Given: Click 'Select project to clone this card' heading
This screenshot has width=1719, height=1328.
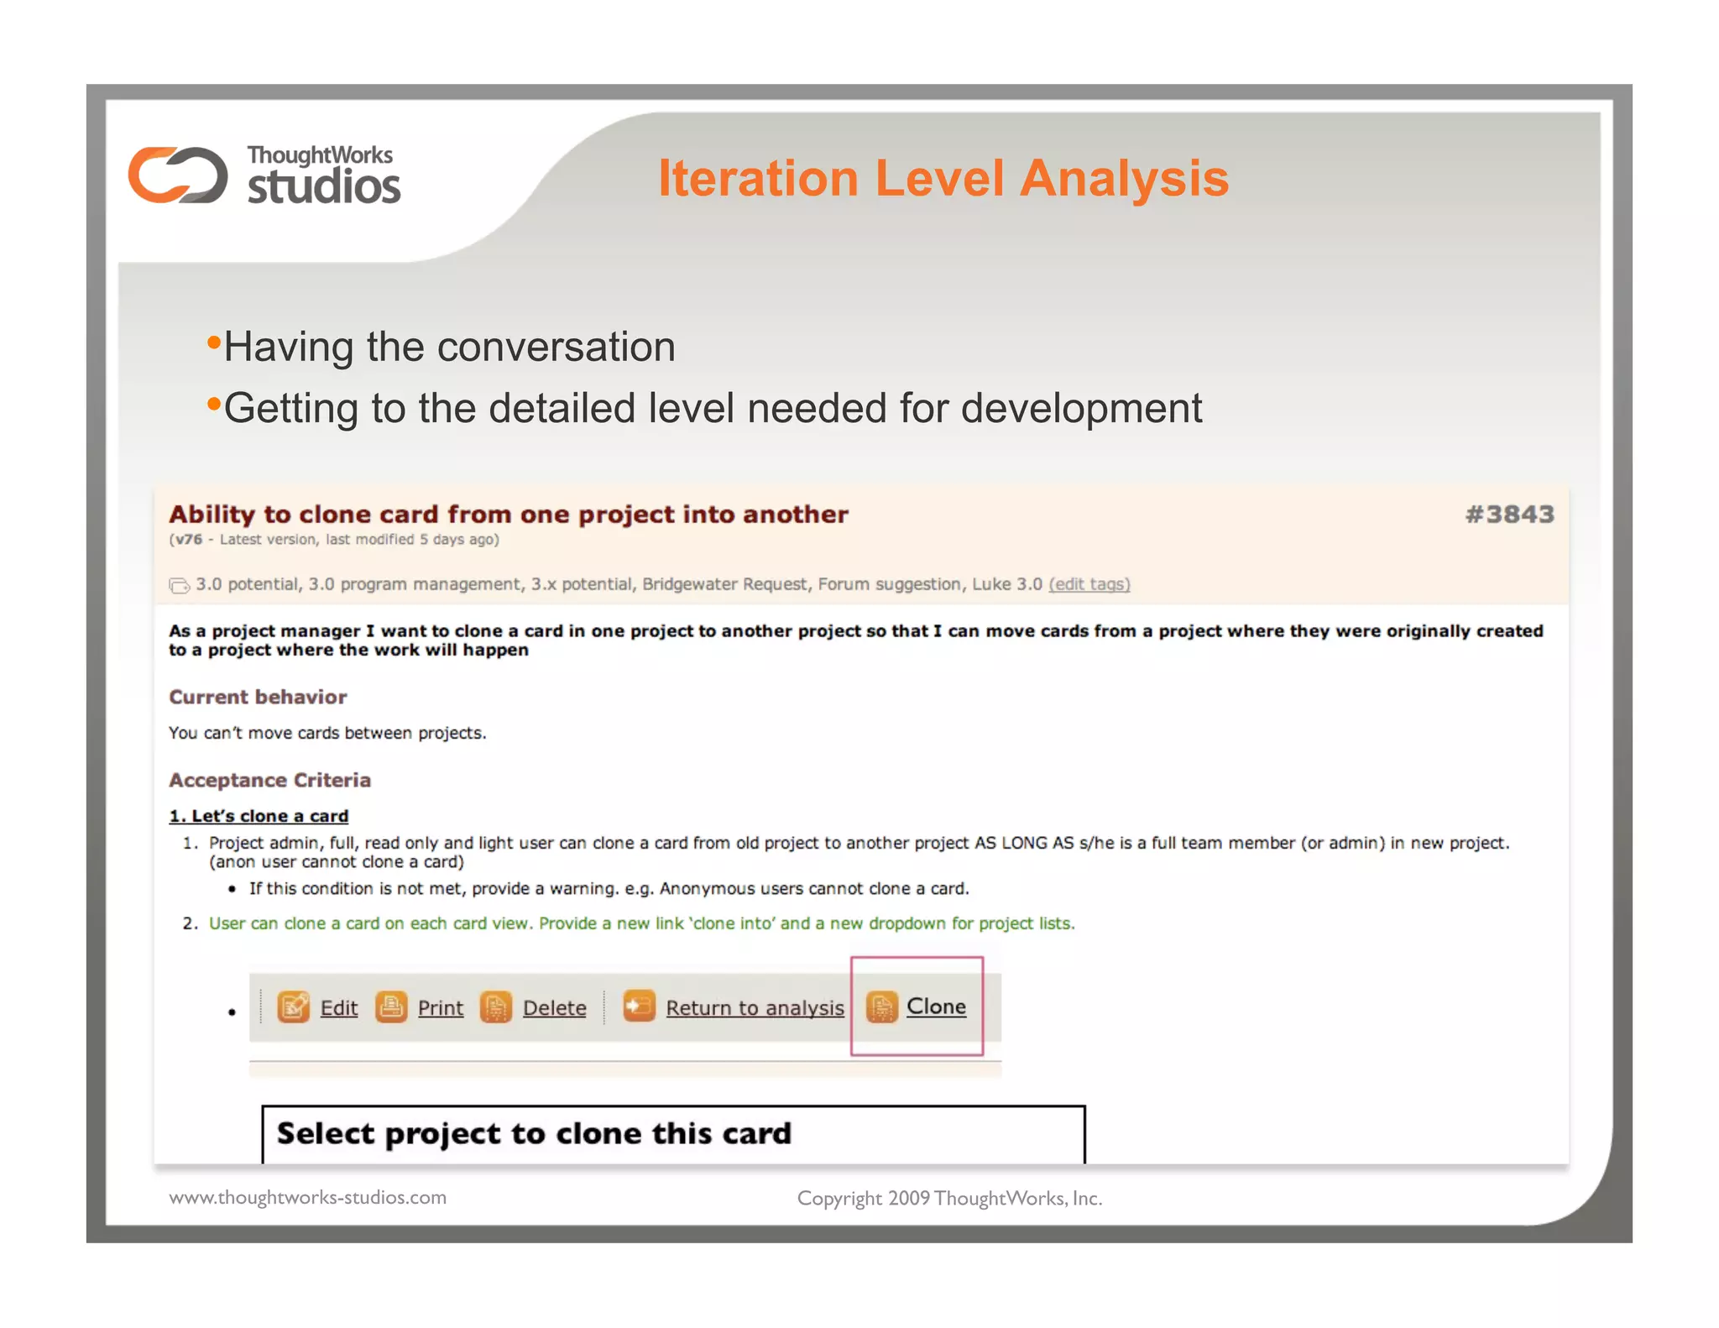Looking at the screenshot, I should pyautogui.click(x=534, y=1133).
